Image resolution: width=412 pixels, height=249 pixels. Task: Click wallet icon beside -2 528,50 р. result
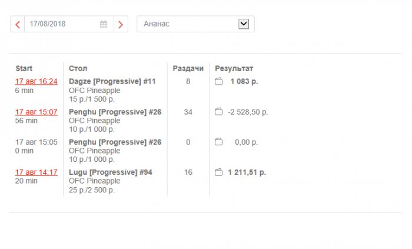(x=218, y=112)
